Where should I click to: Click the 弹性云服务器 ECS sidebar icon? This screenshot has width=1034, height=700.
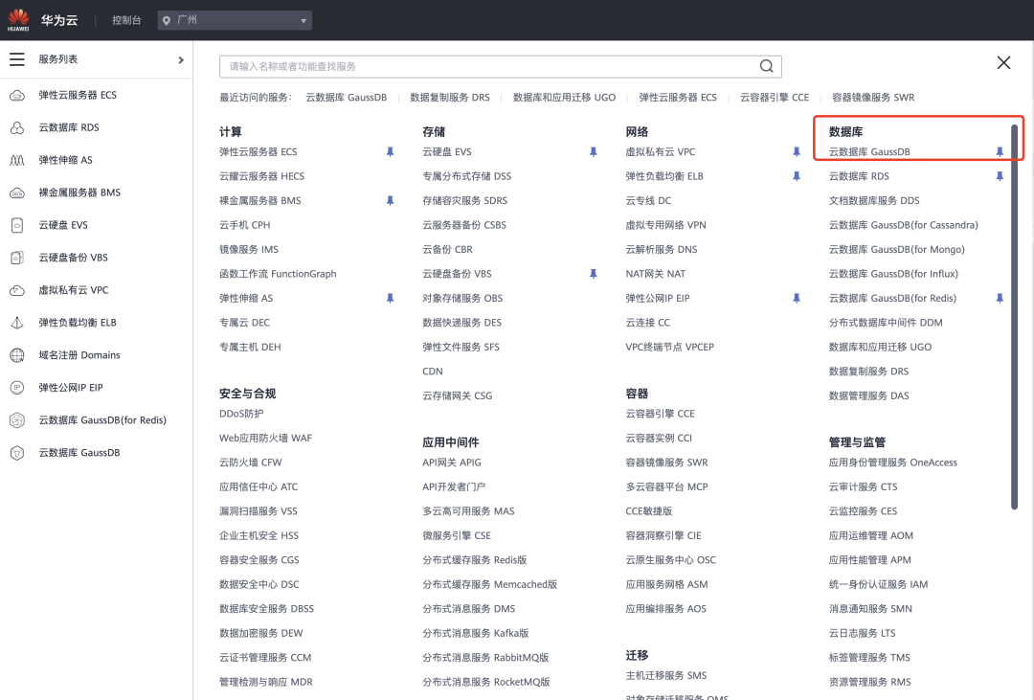point(17,95)
